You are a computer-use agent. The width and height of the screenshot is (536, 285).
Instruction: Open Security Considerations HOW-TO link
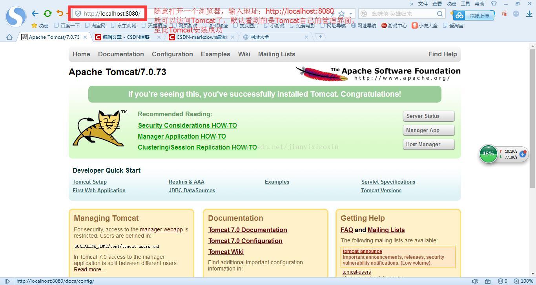(x=187, y=125)
